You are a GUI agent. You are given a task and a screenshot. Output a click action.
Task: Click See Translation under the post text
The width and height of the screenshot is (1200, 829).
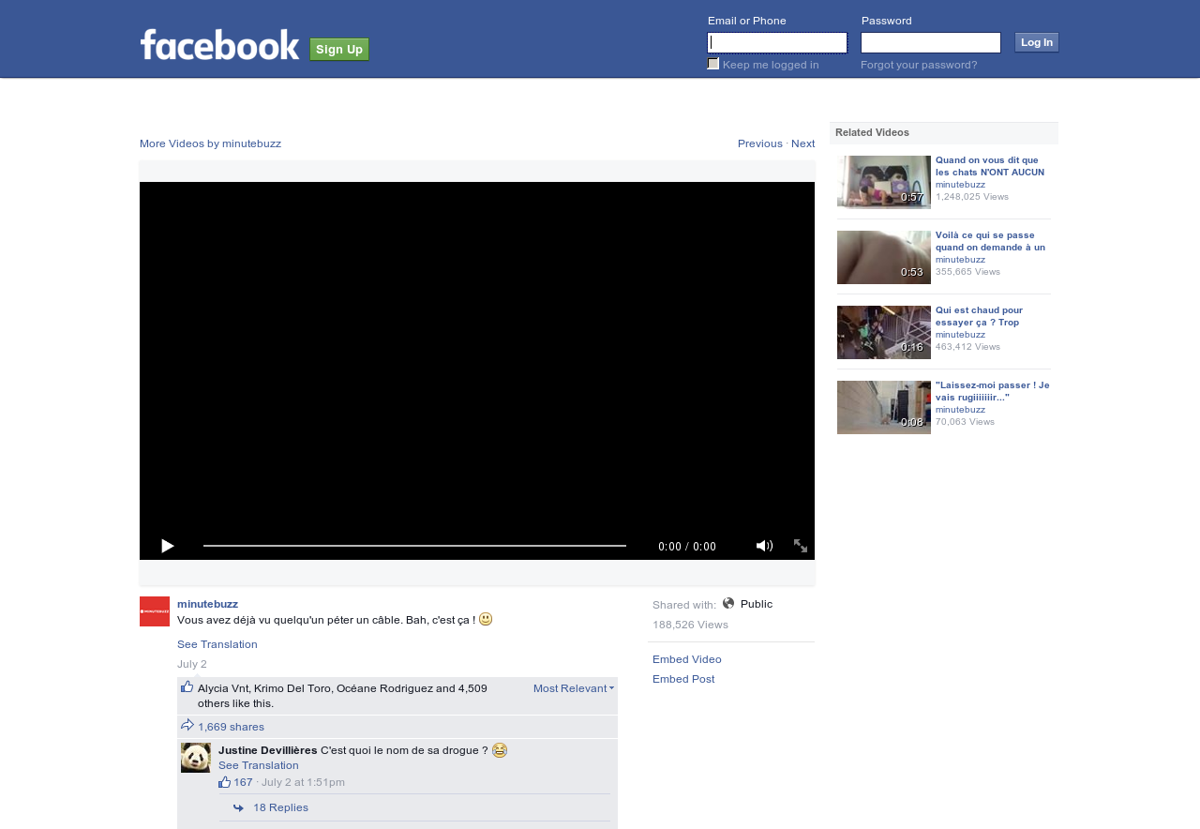click(217, 644)
